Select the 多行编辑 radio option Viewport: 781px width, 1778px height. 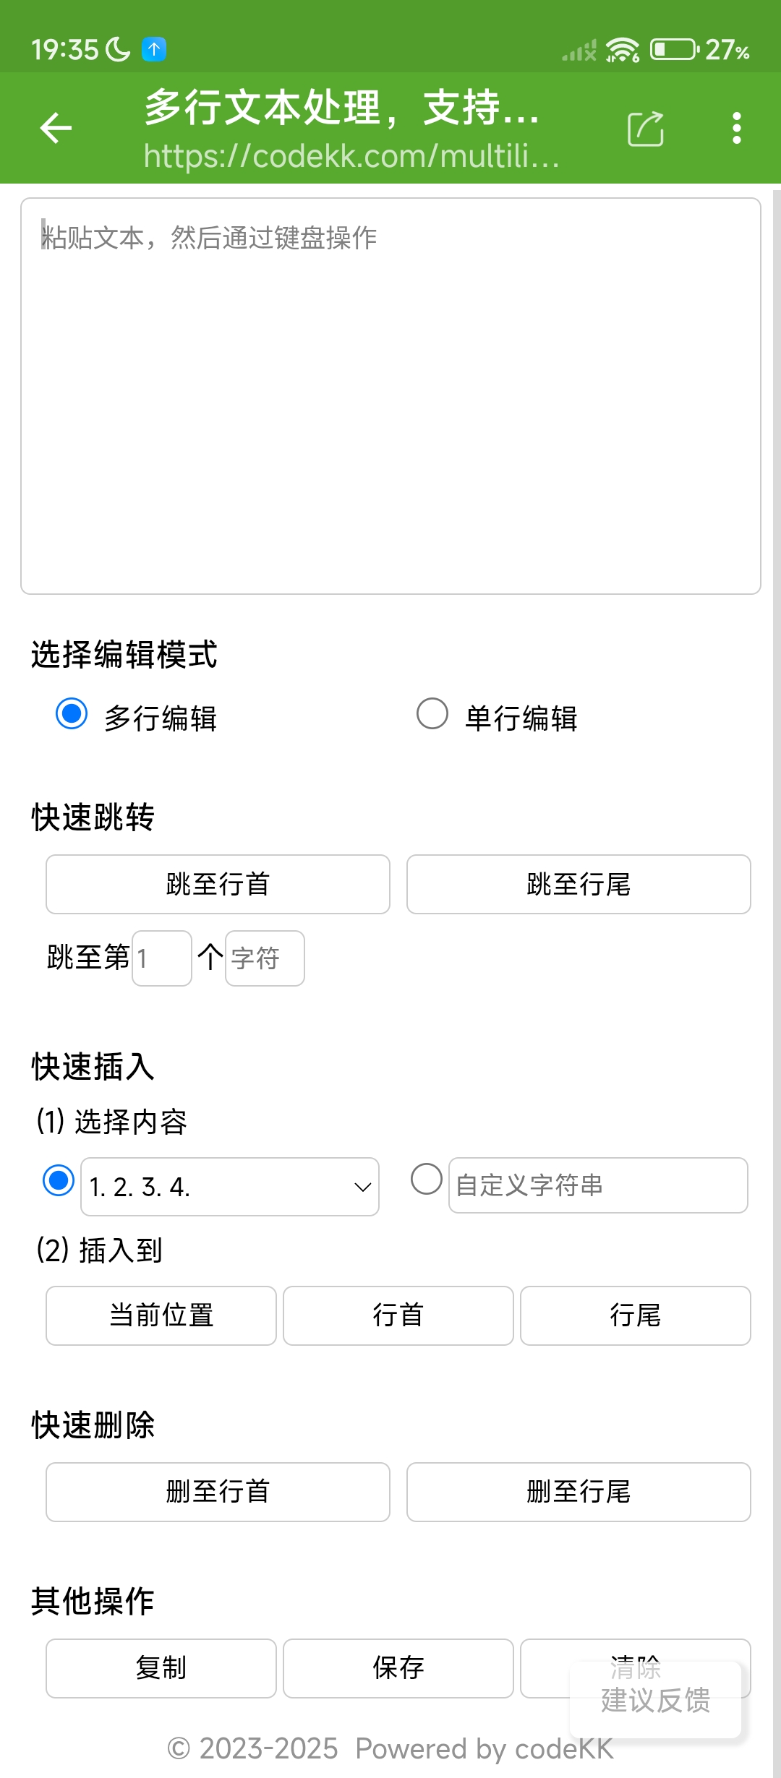click(72, 714)
